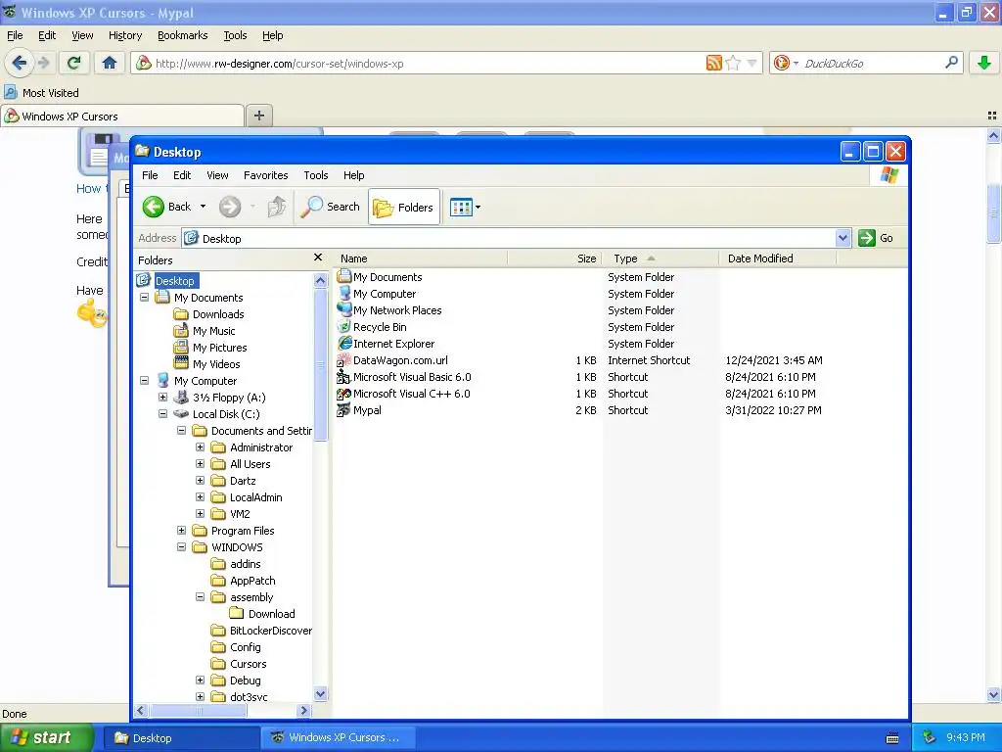Sort by Name column header
Viewport: 1002px width, 752px height.
pos(420,258)
